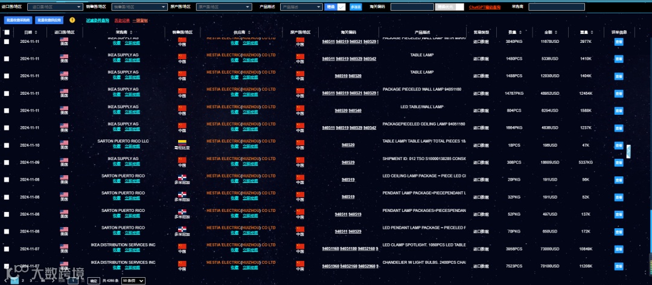This screenshot has width=652, height=285.
Task: Sort table by 日期 column arrows
Action: click(x=36, y=33)
